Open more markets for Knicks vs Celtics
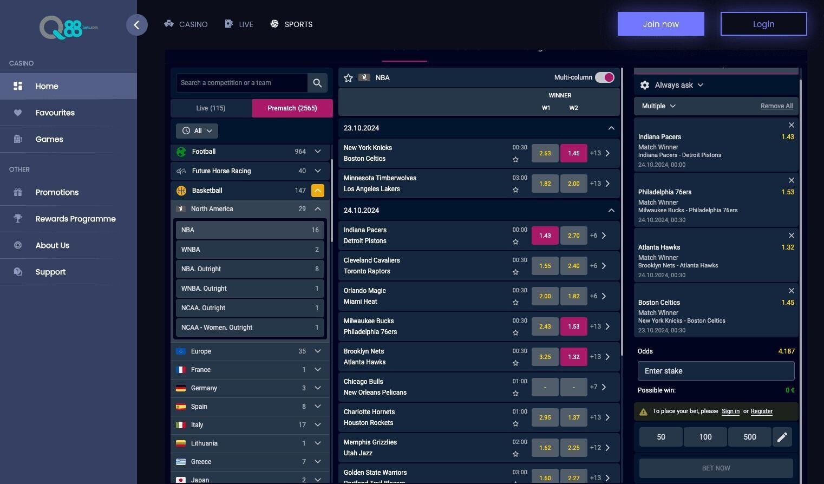824x484 pixels. pos(600,153)
